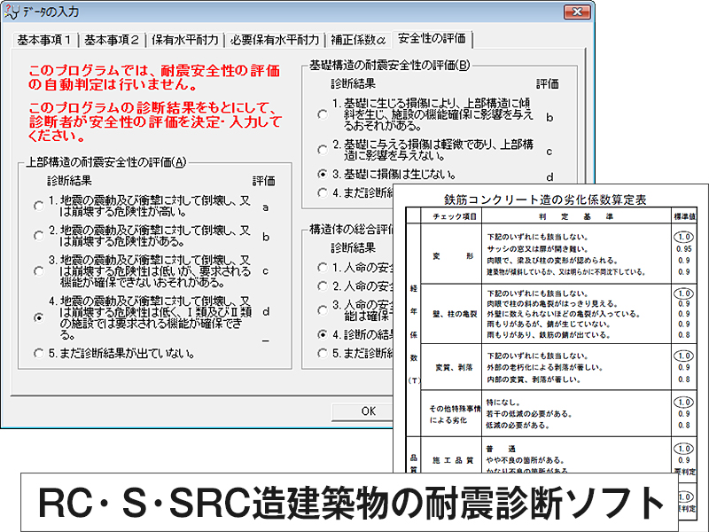
Task: Click the data input application icon in title bar
Action: pos(14,12)
